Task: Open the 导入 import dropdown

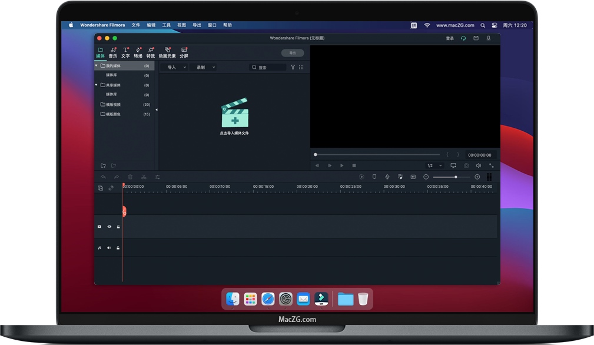Action: (x=175, y=68)
